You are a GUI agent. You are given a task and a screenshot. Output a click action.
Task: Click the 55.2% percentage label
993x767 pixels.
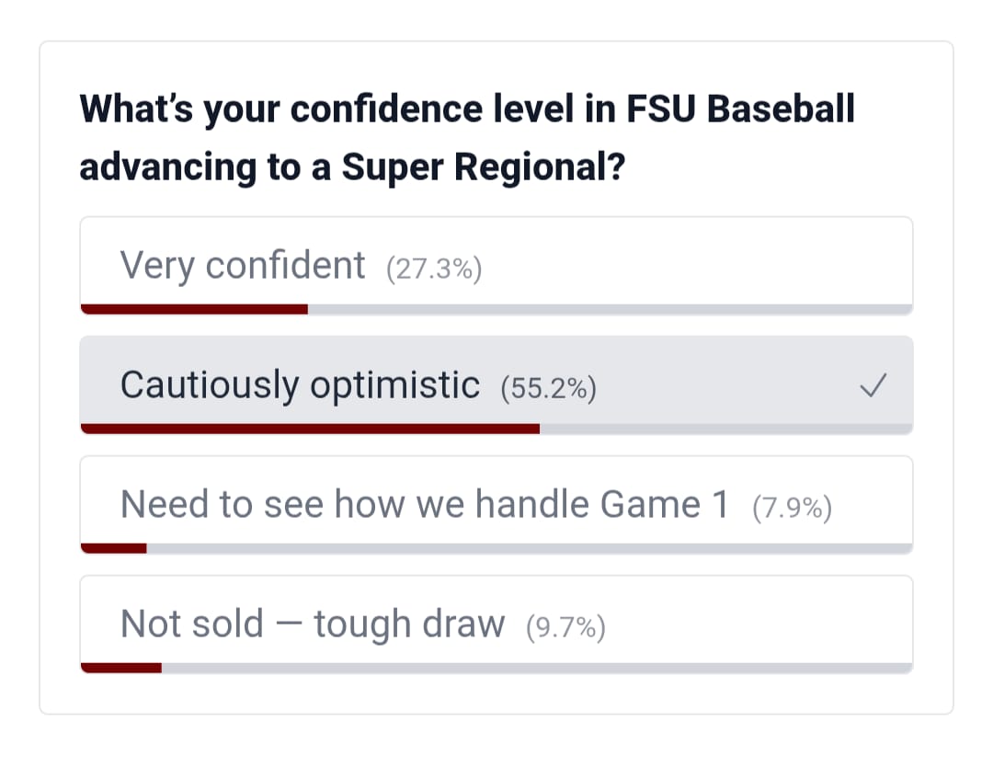549,388
